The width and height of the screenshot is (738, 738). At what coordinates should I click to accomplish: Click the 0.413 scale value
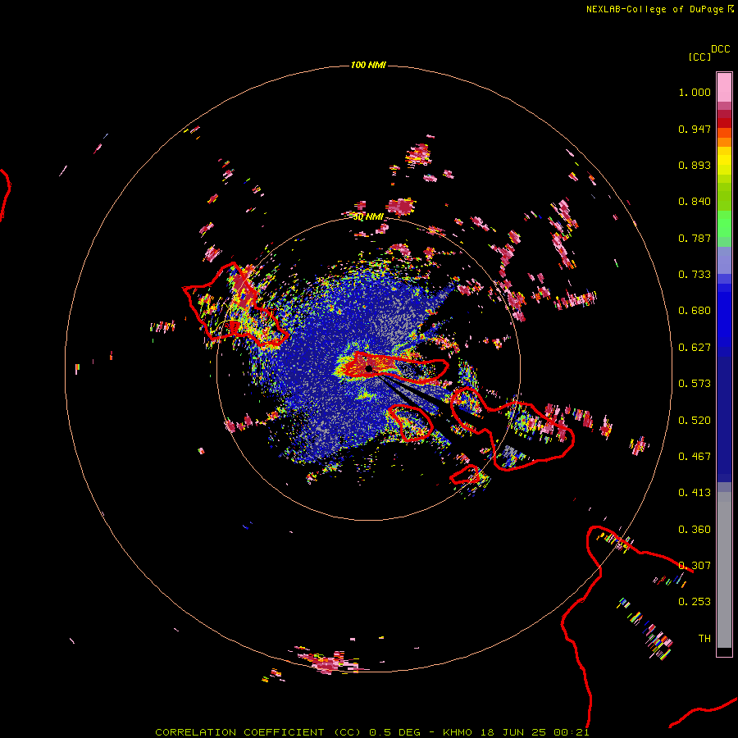[x=695, y=493]
